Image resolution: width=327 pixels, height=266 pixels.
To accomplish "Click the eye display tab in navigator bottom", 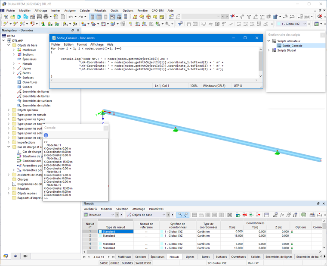I will (x=15, y=256).
